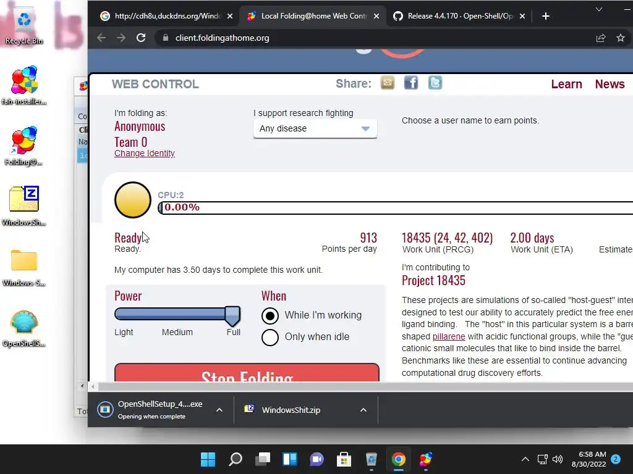Open pillarene link in description
The width and height of the screenshot is (633, 474).
[449, 336]
